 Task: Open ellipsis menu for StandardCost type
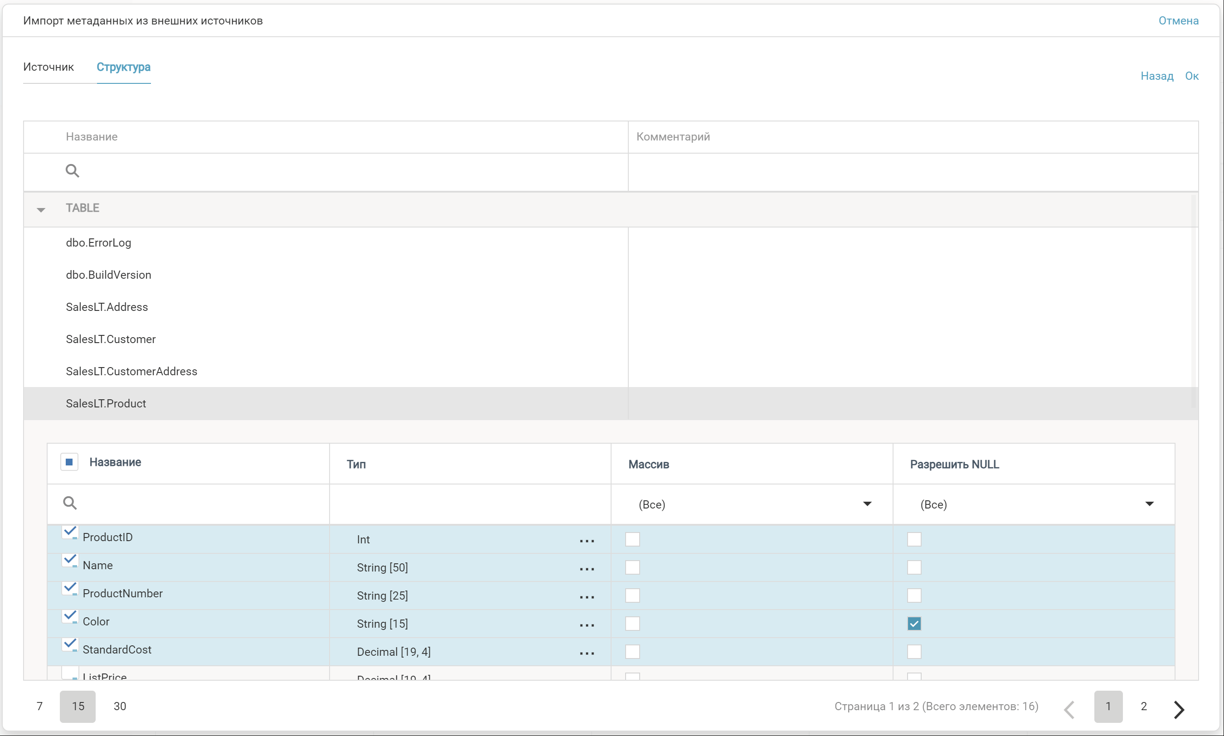tap(587, 653)
